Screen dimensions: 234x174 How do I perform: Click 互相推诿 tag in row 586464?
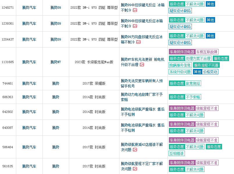[x=177, y=153]
